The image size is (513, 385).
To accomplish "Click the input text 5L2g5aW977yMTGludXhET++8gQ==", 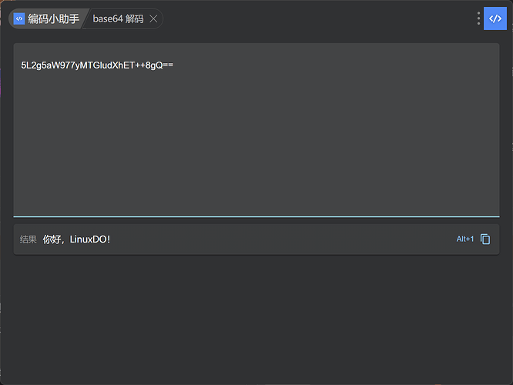I will [x=97, y=65].
